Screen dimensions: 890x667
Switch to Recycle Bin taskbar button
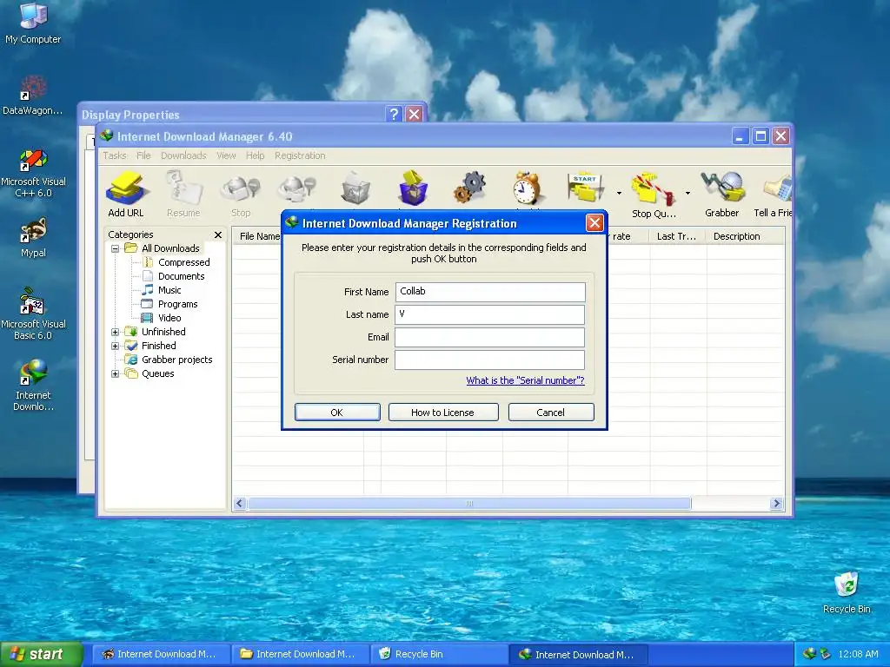(439, 655)
